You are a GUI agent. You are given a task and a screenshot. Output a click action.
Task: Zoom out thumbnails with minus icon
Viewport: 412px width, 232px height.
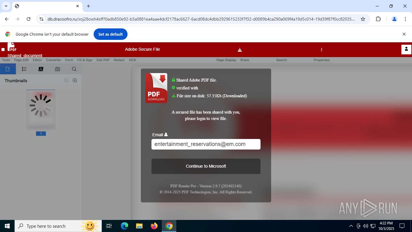[66, 80]
